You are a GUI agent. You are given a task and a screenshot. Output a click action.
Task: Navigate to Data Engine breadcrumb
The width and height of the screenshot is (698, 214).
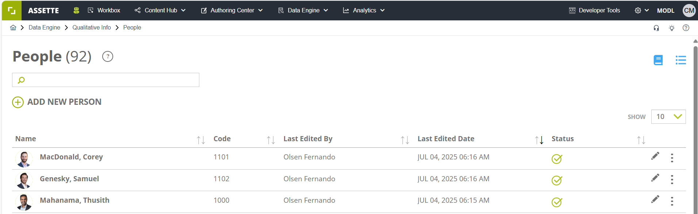45,28
